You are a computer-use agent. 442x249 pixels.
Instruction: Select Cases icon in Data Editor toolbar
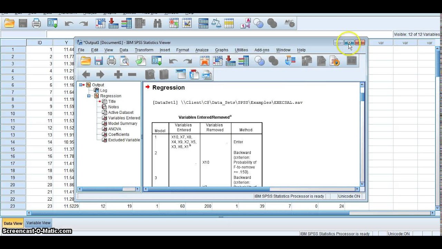click(229, 23)
